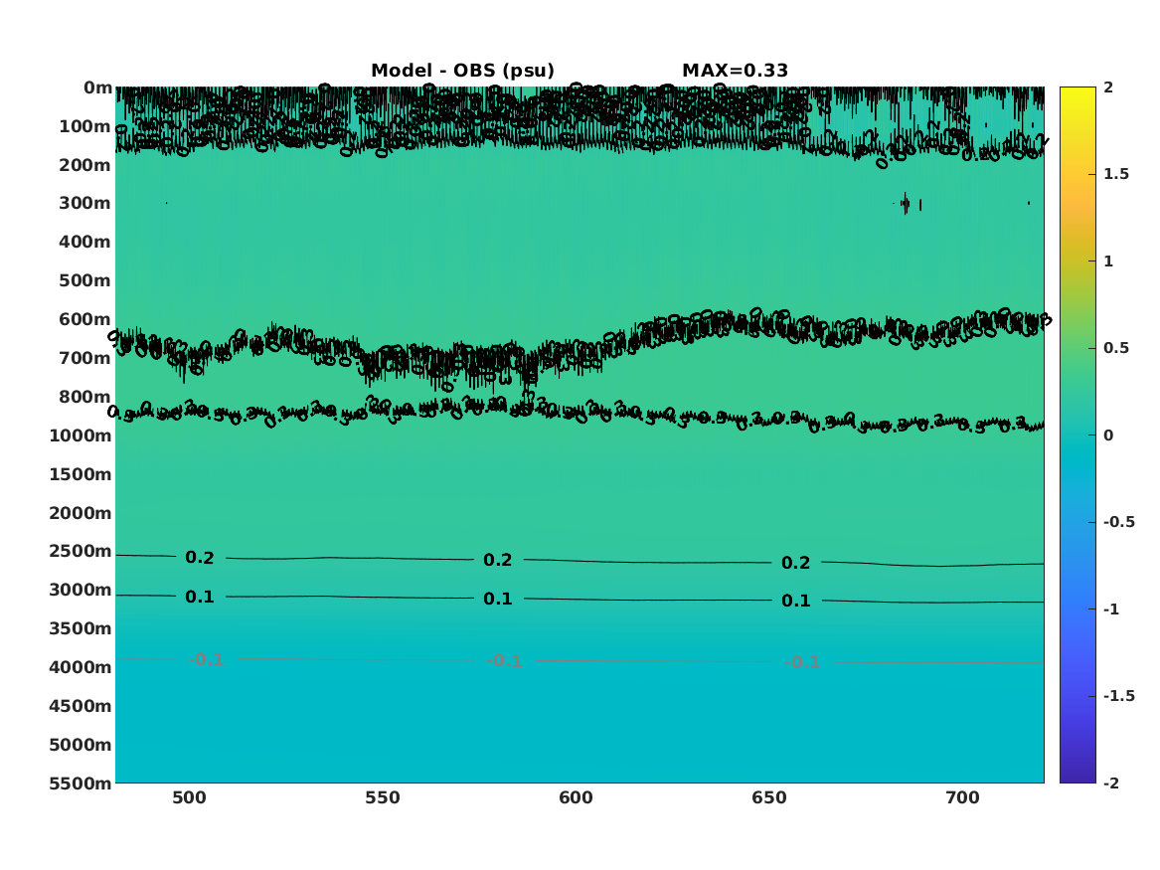Click the middle red '-0.1' contour label

click(x=505, y=660)
